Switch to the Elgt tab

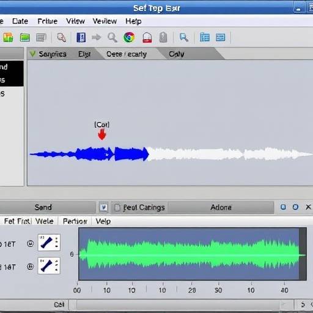84,54
